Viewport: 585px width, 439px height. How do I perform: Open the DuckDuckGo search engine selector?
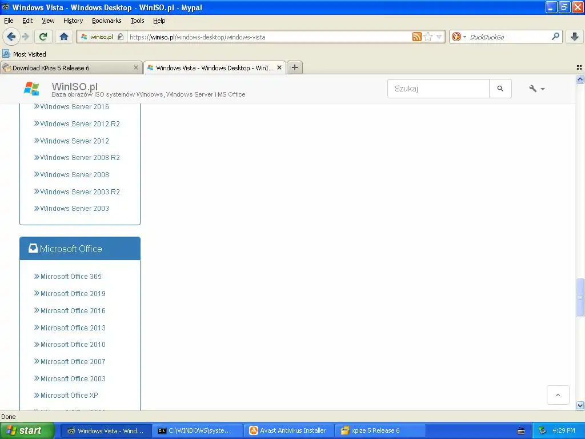click(x=459, y=37)
